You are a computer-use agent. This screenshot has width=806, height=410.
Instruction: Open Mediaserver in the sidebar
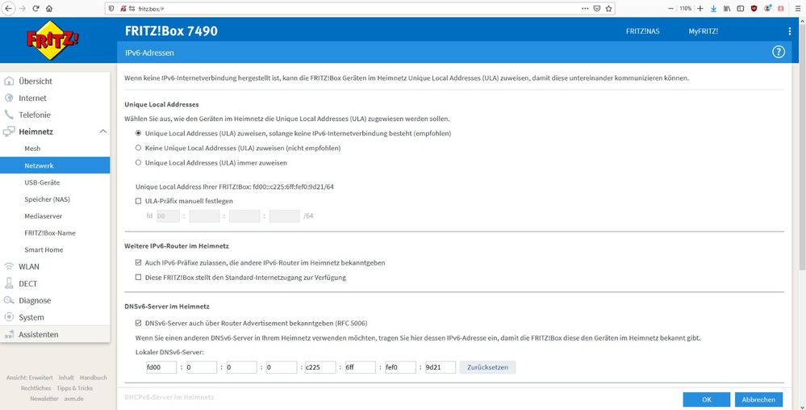pos(44,216)
